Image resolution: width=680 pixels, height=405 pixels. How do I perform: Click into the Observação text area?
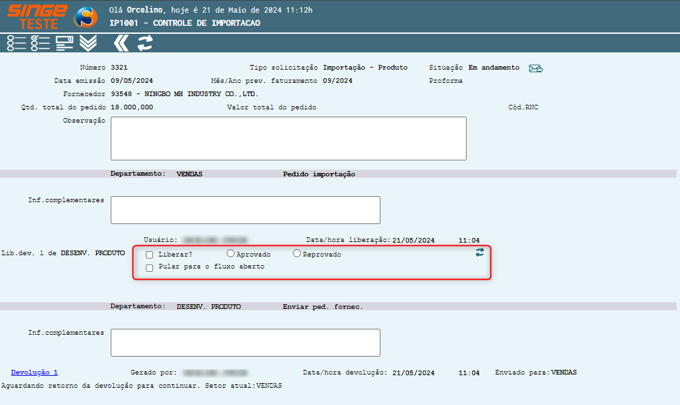coord(288,139)
